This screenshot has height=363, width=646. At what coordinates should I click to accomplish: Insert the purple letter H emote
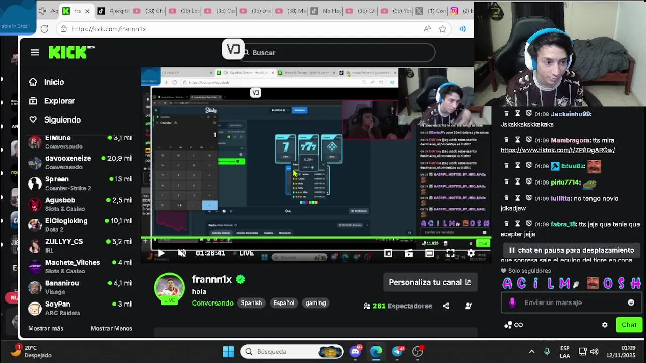[x=635, y=283]
